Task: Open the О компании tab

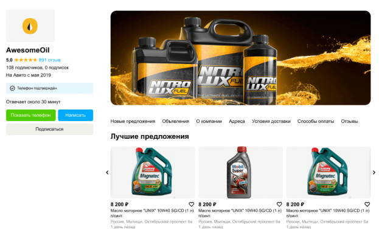Action: [209, 121]
